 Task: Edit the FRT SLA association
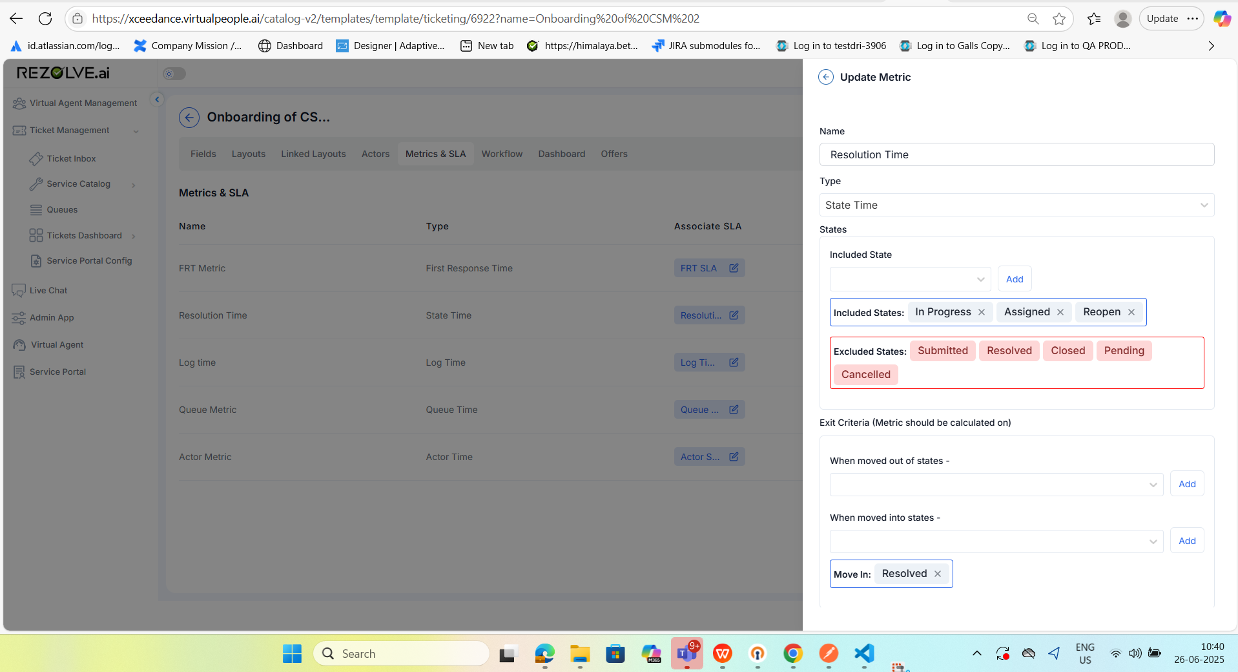(734, 268)
